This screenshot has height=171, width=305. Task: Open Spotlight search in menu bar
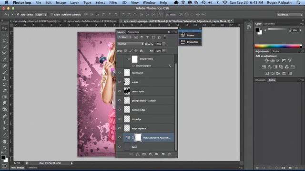pos(298,2)
